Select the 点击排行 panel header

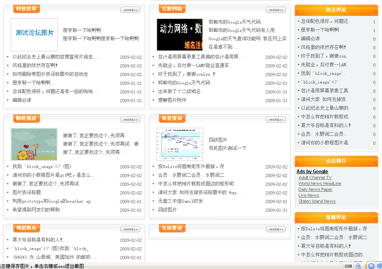click(336, 161)
